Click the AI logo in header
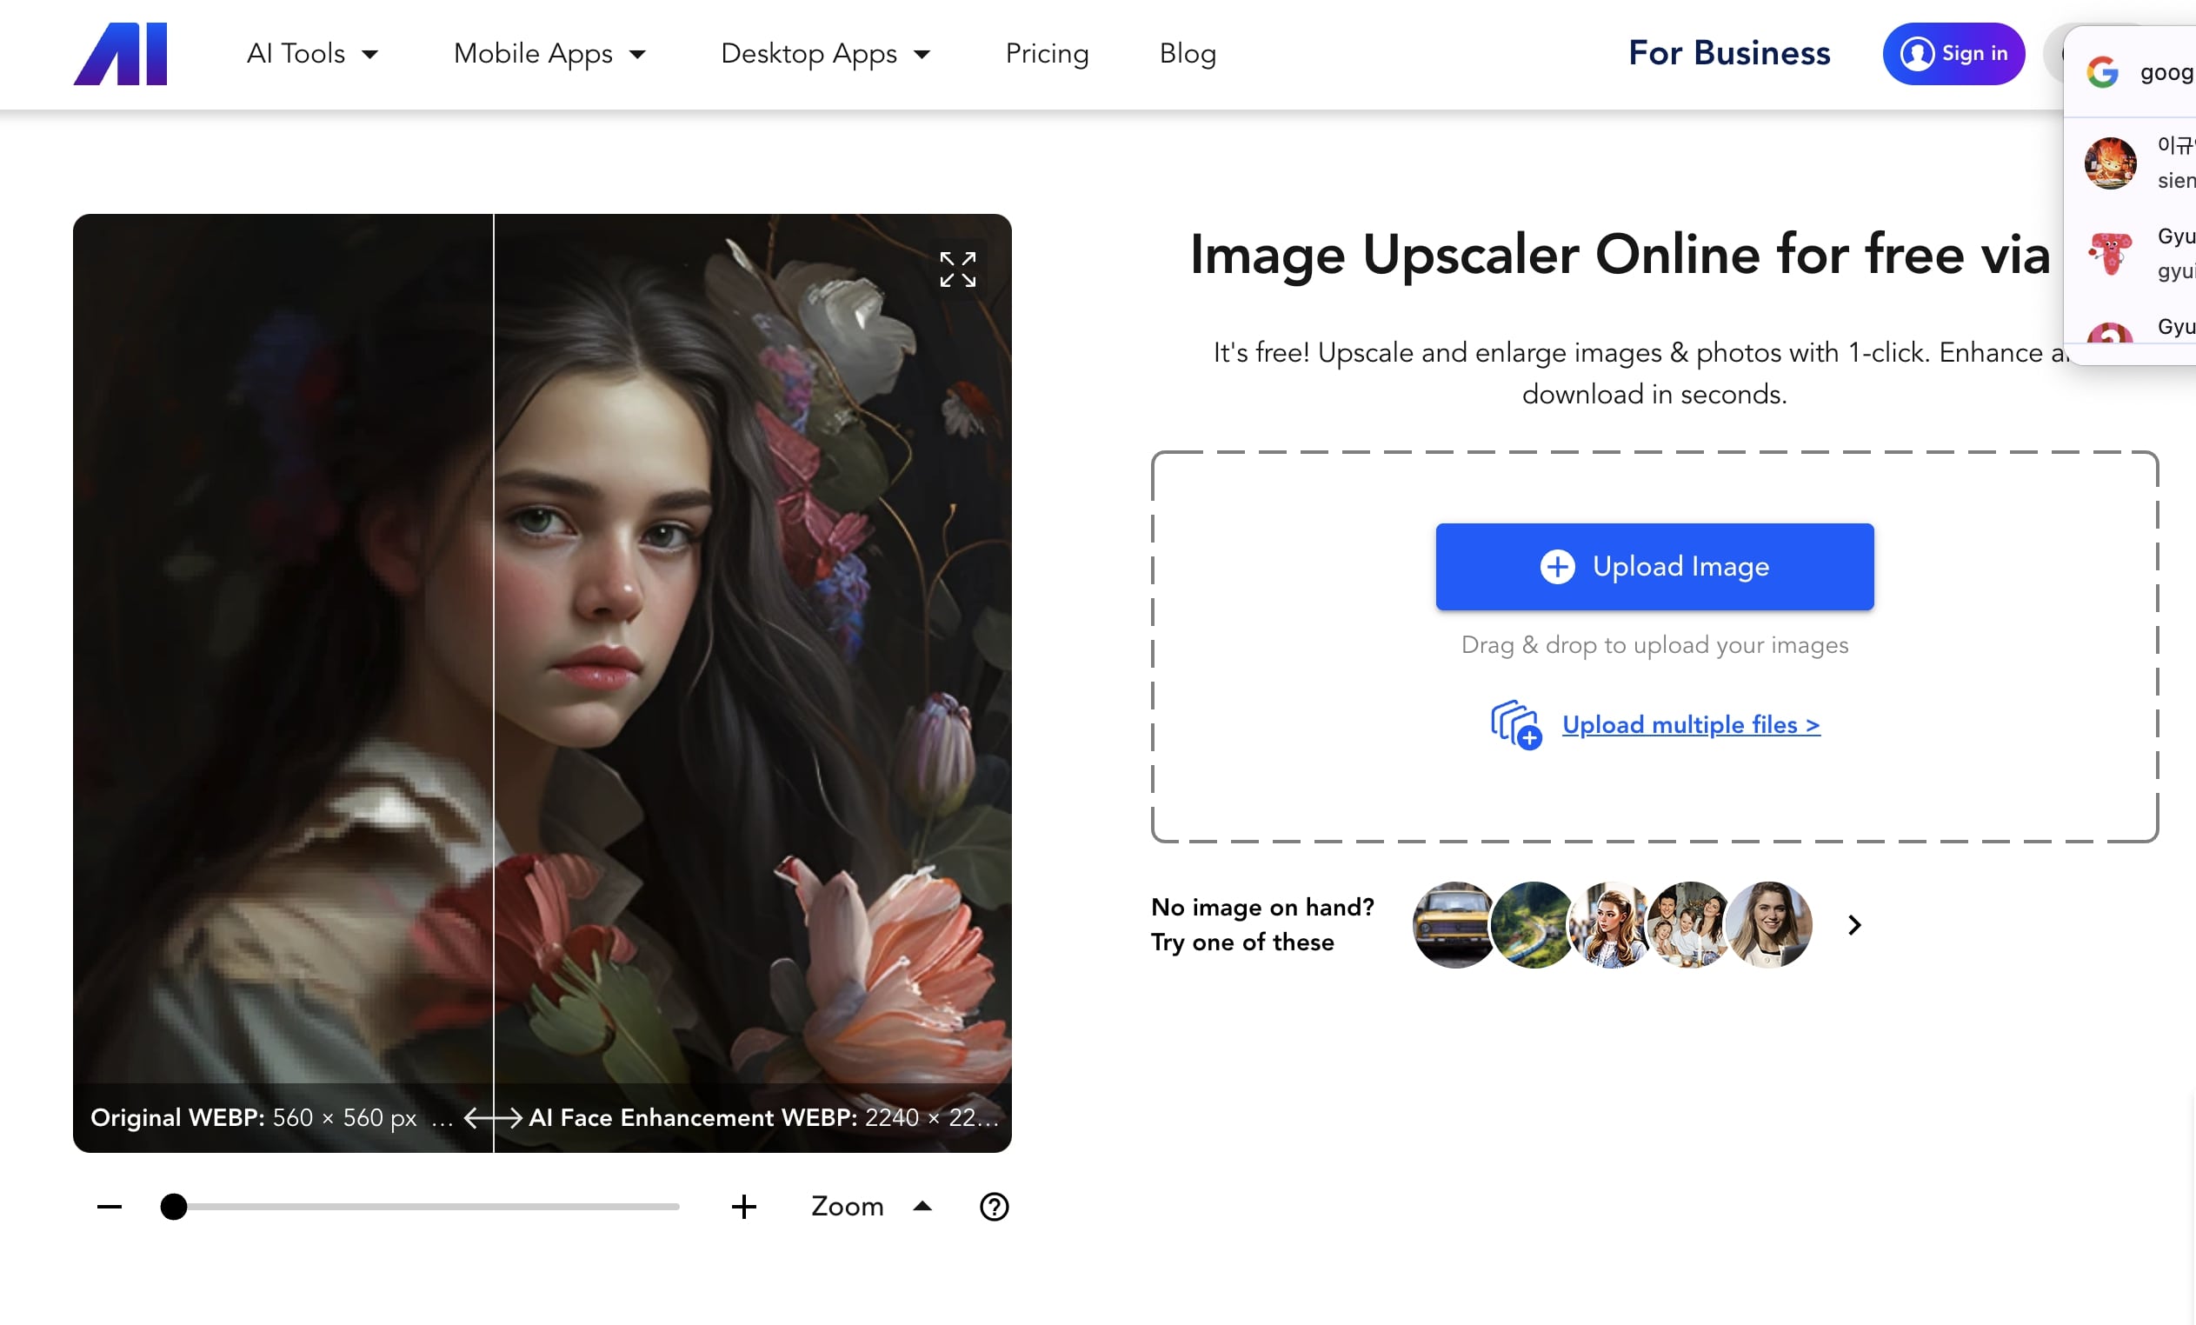 point(120,55)
